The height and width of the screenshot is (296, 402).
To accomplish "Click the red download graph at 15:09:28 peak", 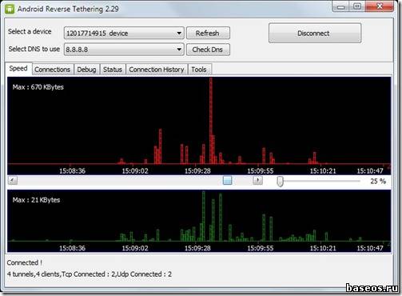I will pos(211,120).
